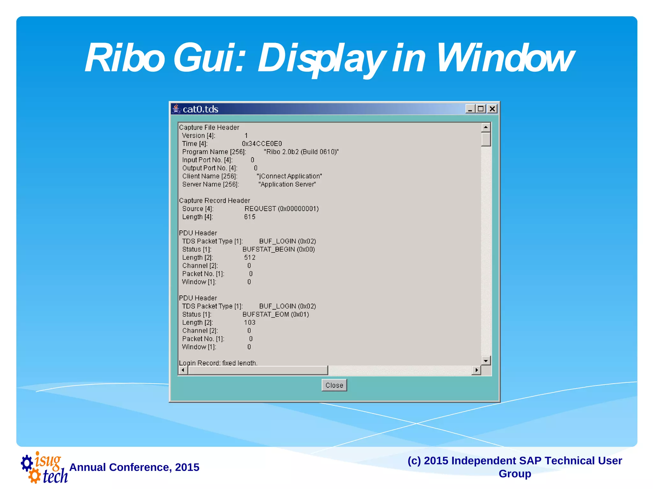
Task: Click the "cat0.tds" window title text
Action: [x=201, y=109]
